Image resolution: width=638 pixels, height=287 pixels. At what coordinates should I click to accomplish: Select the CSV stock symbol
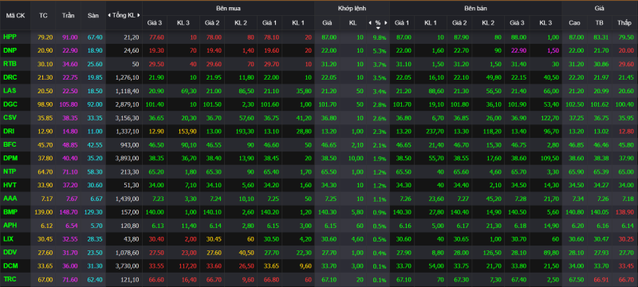10,118
